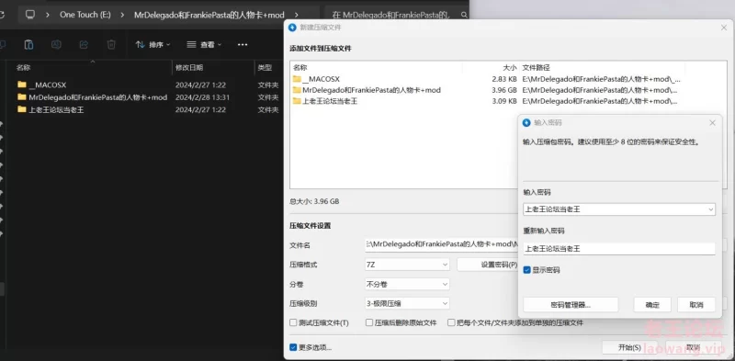The height and width of the screenshot is (361, 735).
Task: Confirm password with the 确定 button
Action: (x=652, y=305)
